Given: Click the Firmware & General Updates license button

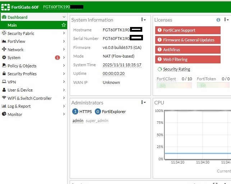Looking at the screenshot, I should 188,40.
